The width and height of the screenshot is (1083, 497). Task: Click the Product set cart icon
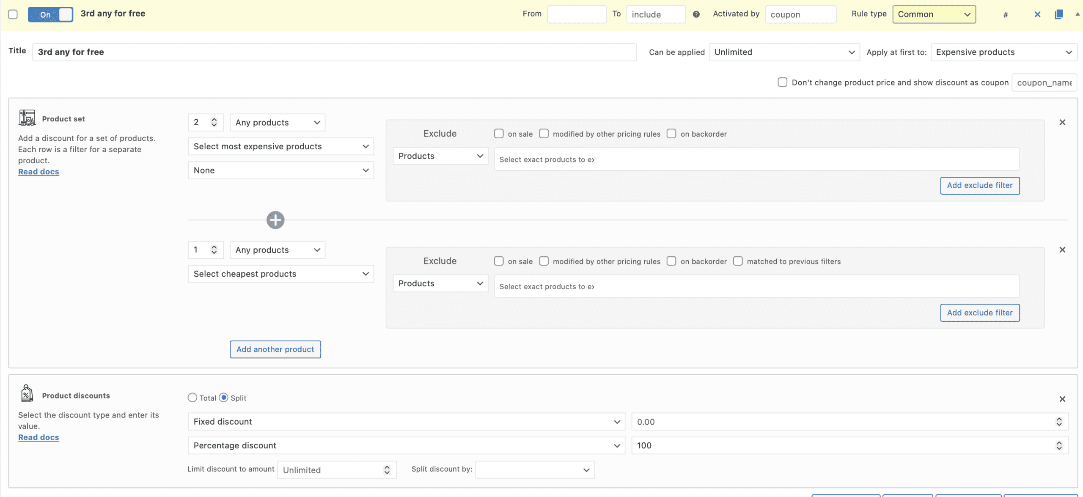(27, 118)
